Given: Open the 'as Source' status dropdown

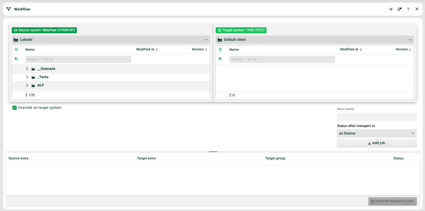Looking at the screenshot, I should coord(377,133).
